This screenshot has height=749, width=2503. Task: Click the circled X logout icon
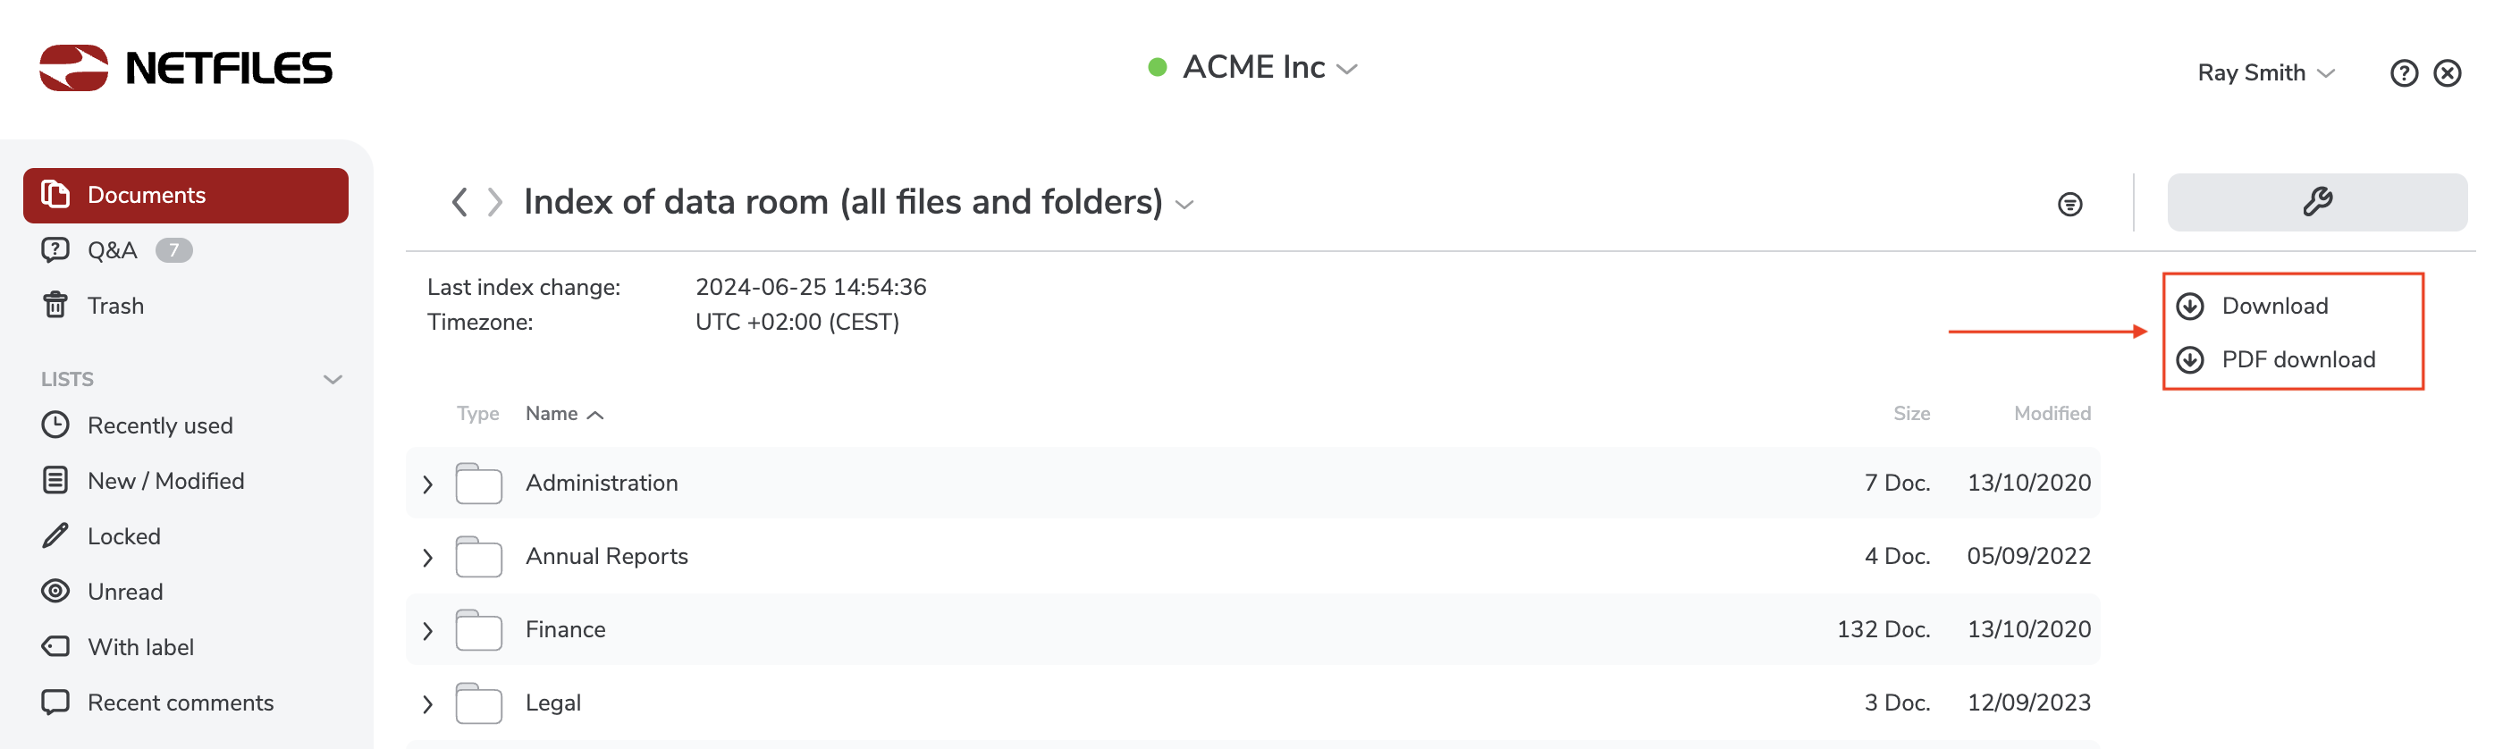pyautogui.click(x=2447, y=73)
